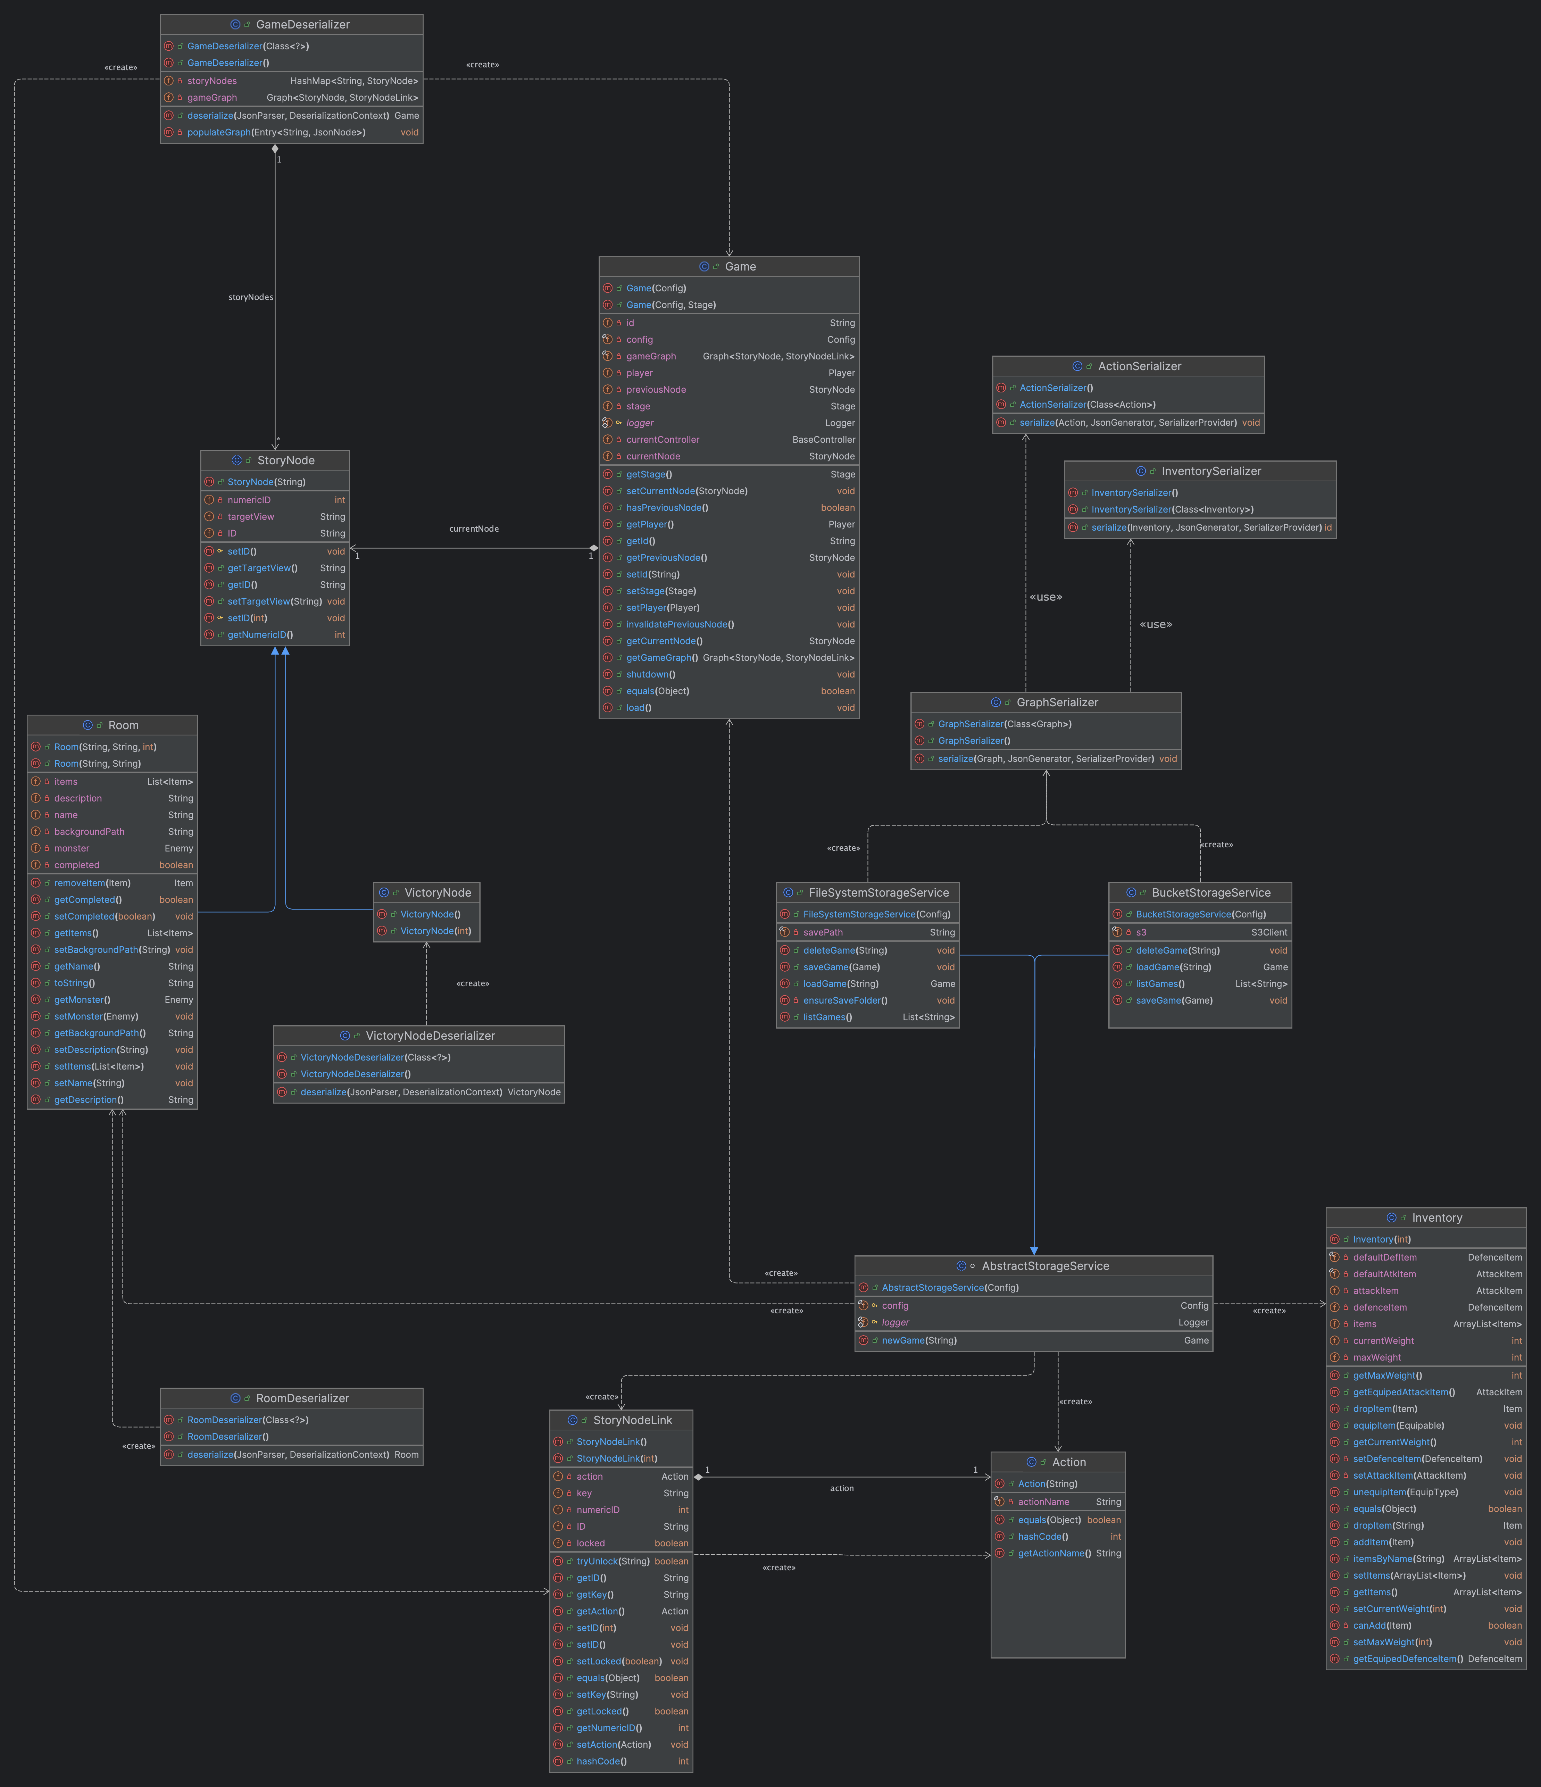Click the class icon beside GameDeserializer title
This screenshot has width=1541, height=1787.
pos(235,25)
